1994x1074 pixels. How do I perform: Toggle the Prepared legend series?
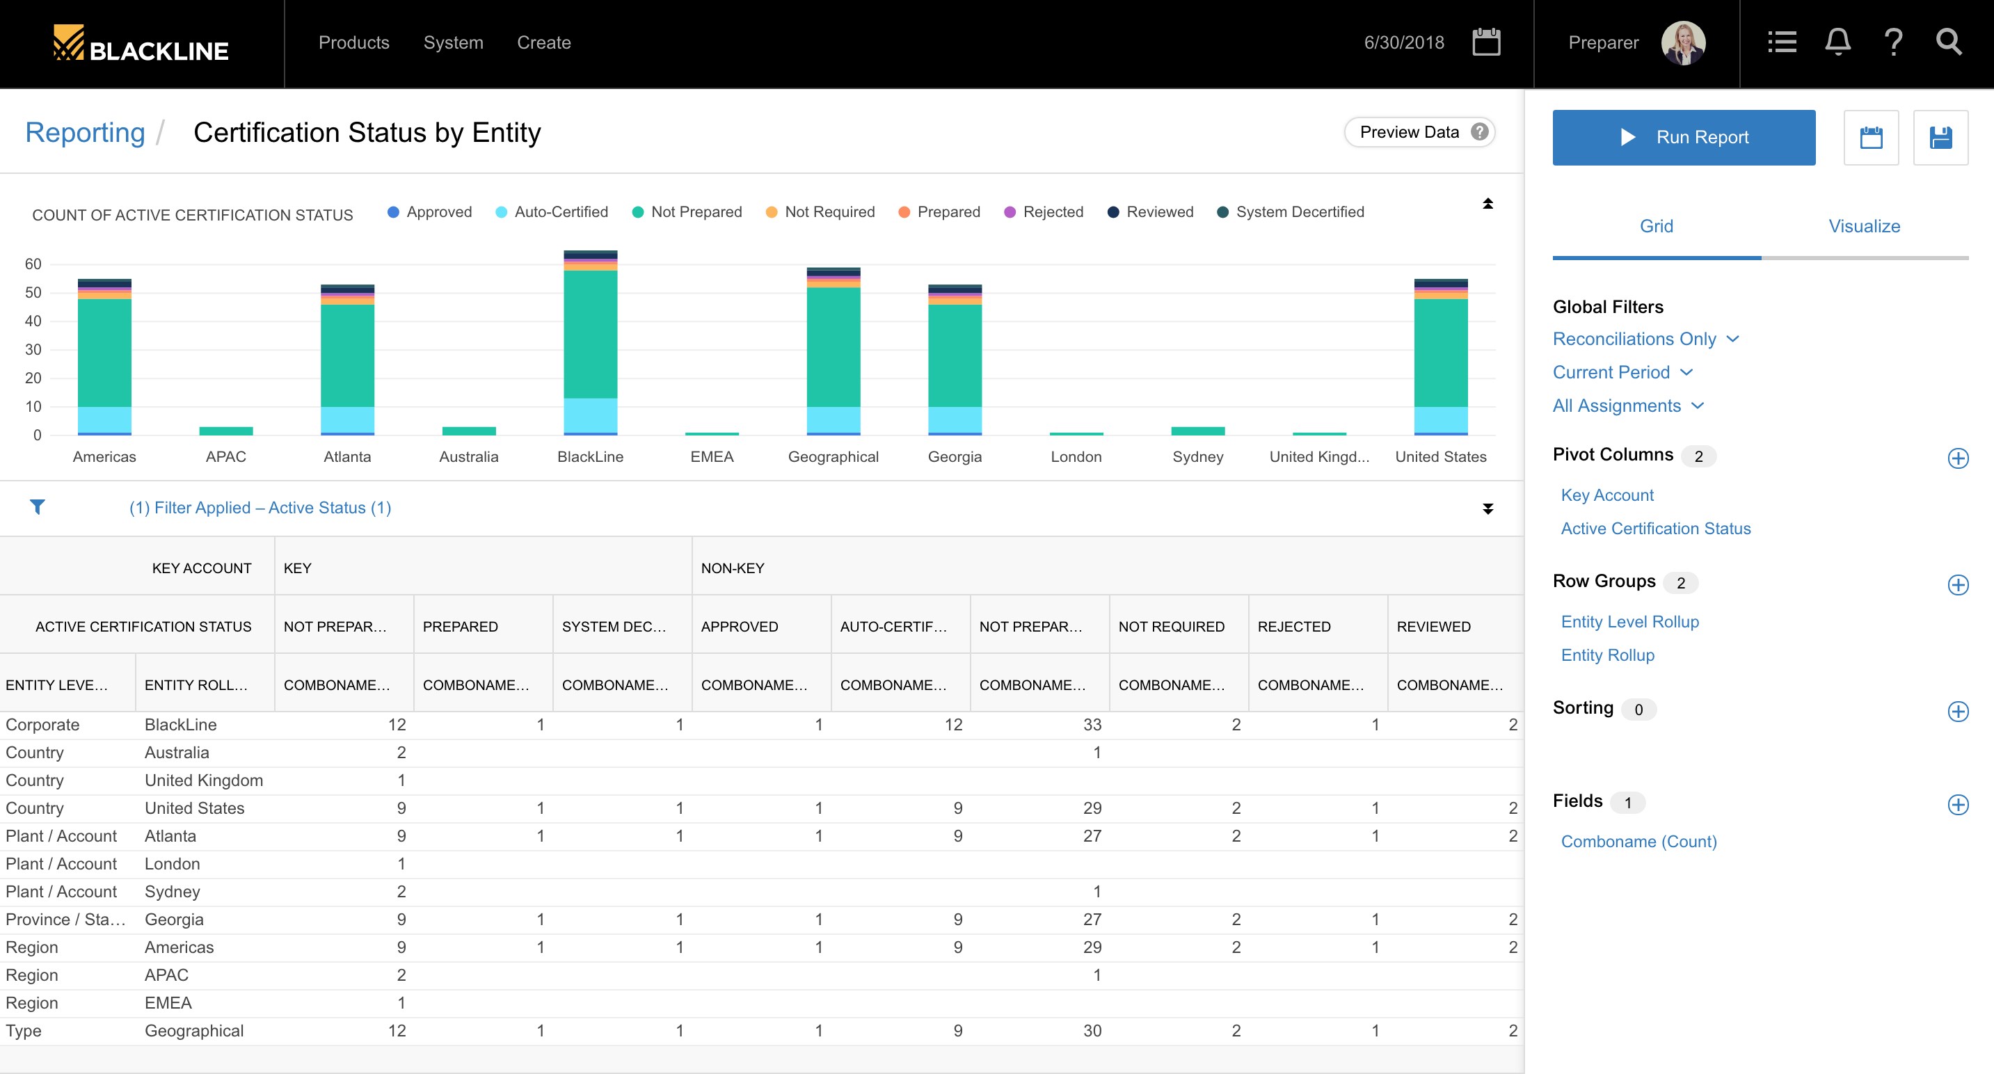(x=939, y=212)
